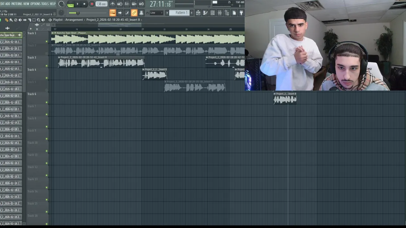
Task: Open the channel rack view icon
Action: point(213,13)
